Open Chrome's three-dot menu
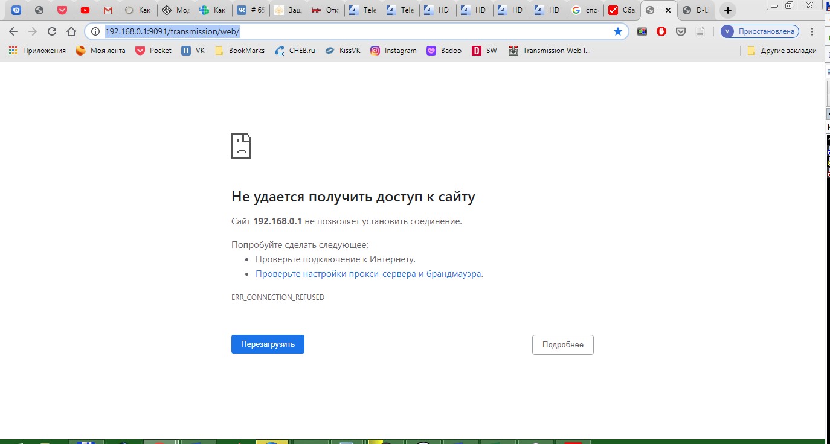The image size is (830, 444). (x=813, y=31)
